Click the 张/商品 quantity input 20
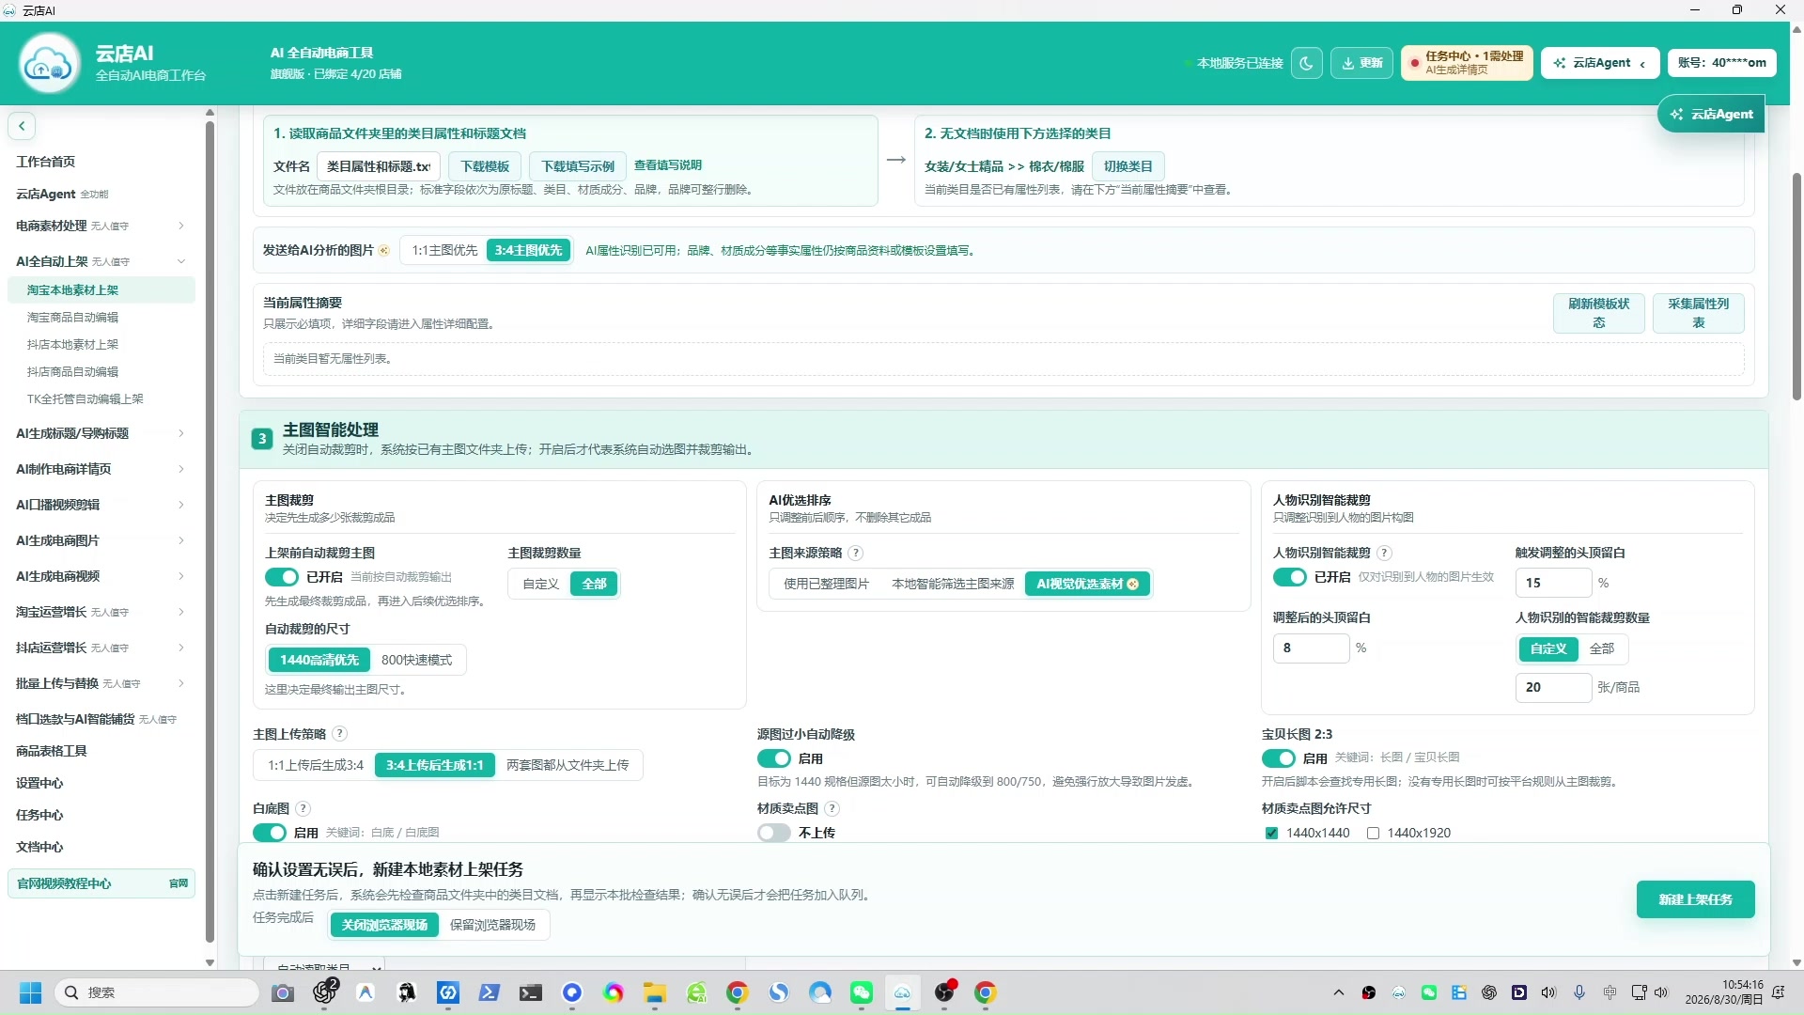 tap(1553, 687)
